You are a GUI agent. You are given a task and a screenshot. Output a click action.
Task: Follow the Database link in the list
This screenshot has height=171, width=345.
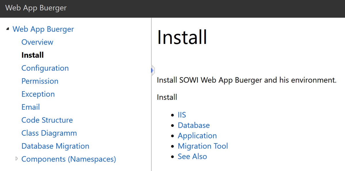tap(194, 125)
